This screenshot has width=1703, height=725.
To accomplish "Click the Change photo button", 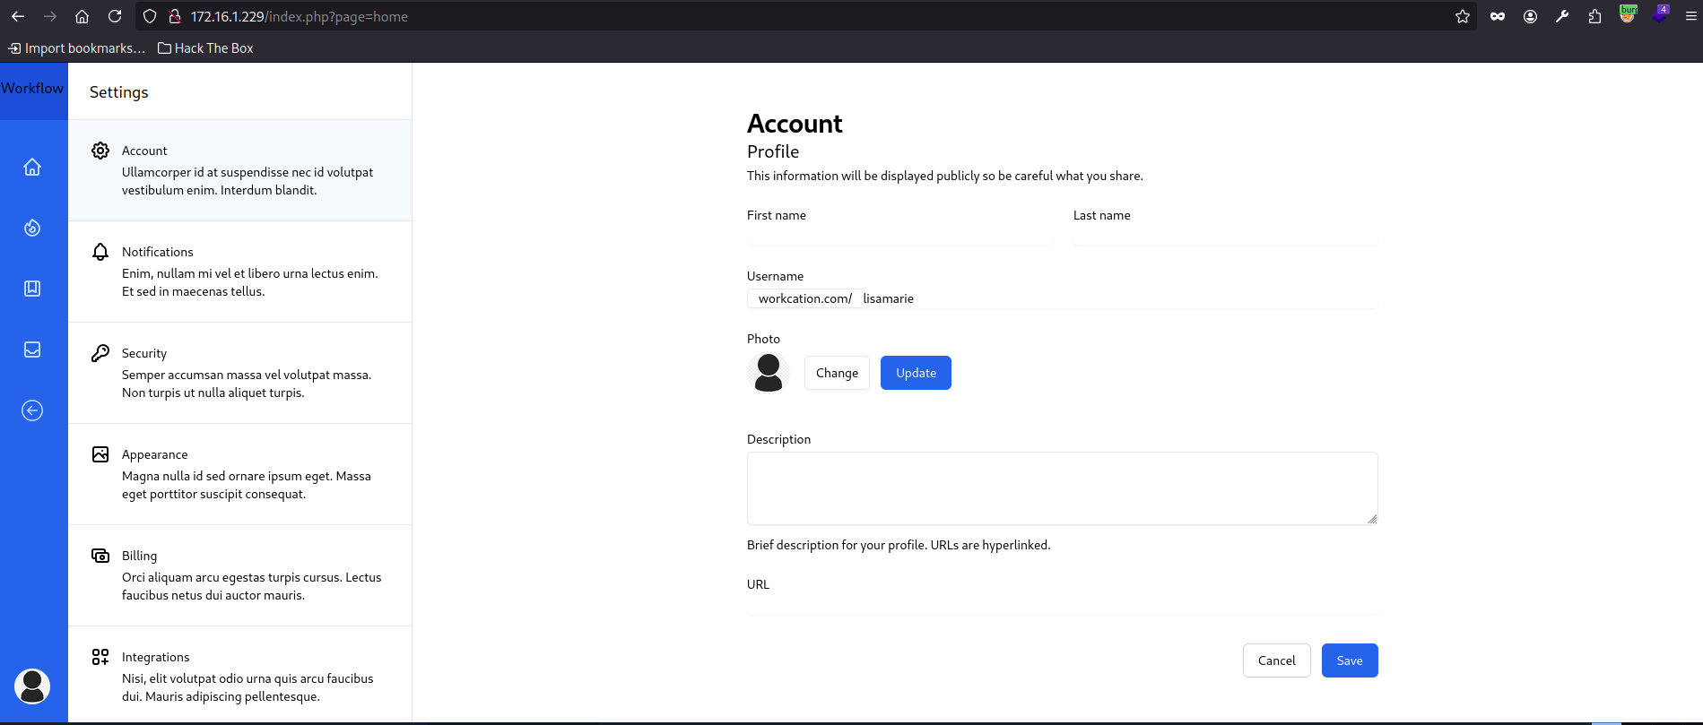I will pyautogui.click(x=837, y=373).
